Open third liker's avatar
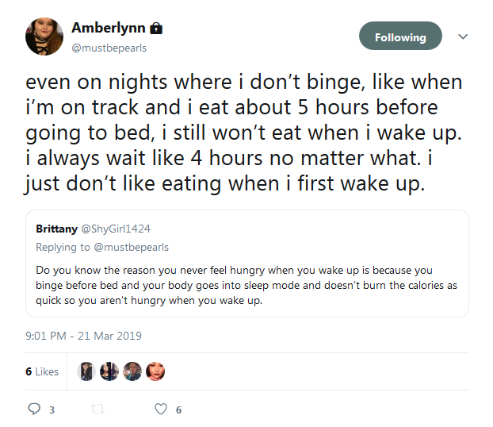Screen dimensions: 493x427 tap(132, 371)
